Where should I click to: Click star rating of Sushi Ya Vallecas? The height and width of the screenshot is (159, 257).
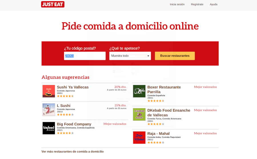coord(65,96)
